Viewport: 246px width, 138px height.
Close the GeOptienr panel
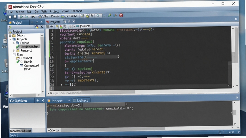coord(43,101)
